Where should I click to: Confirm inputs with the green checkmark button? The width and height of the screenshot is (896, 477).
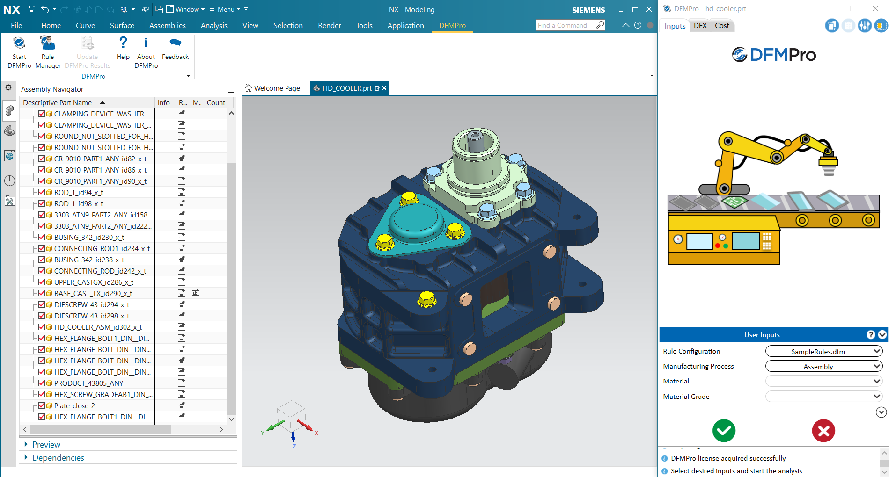point(724,430)
